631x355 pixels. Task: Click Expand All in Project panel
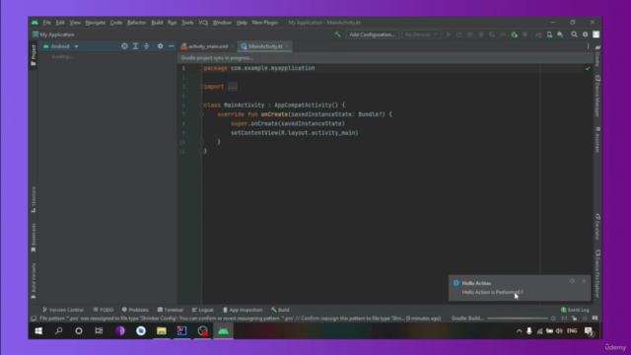tap(136, 46)
